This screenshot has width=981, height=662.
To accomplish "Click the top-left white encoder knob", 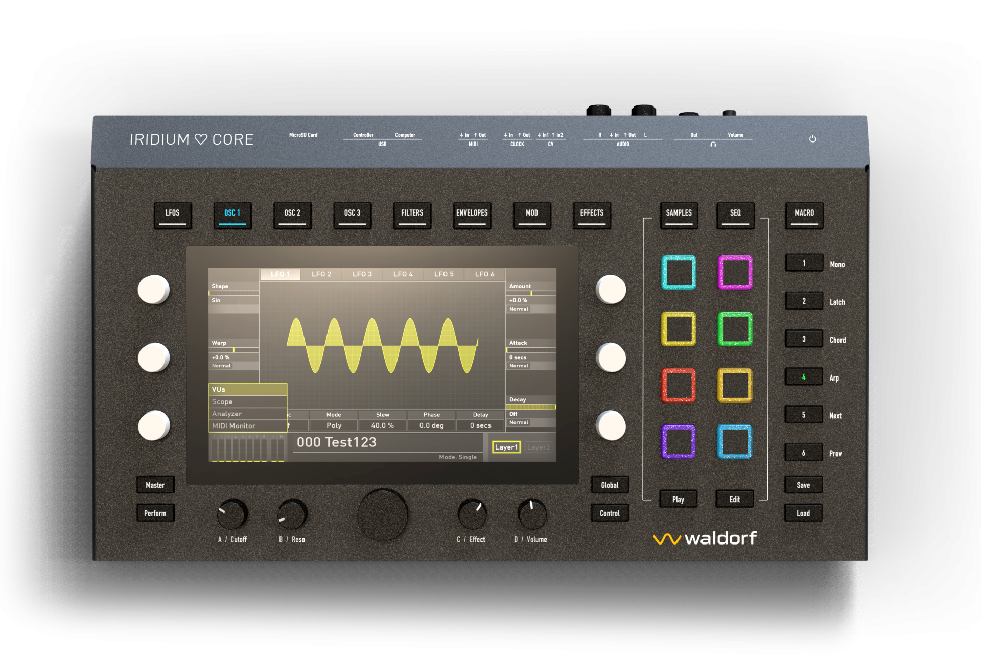I will pos(153,290).
